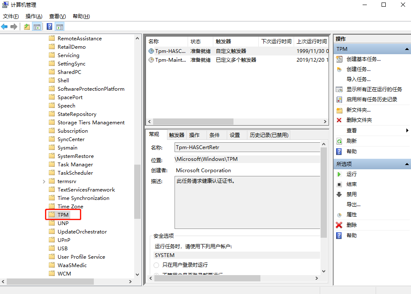The image size is (411, 294).
Task: Disable the selected task via 禁用
Action: click(351, 194)
